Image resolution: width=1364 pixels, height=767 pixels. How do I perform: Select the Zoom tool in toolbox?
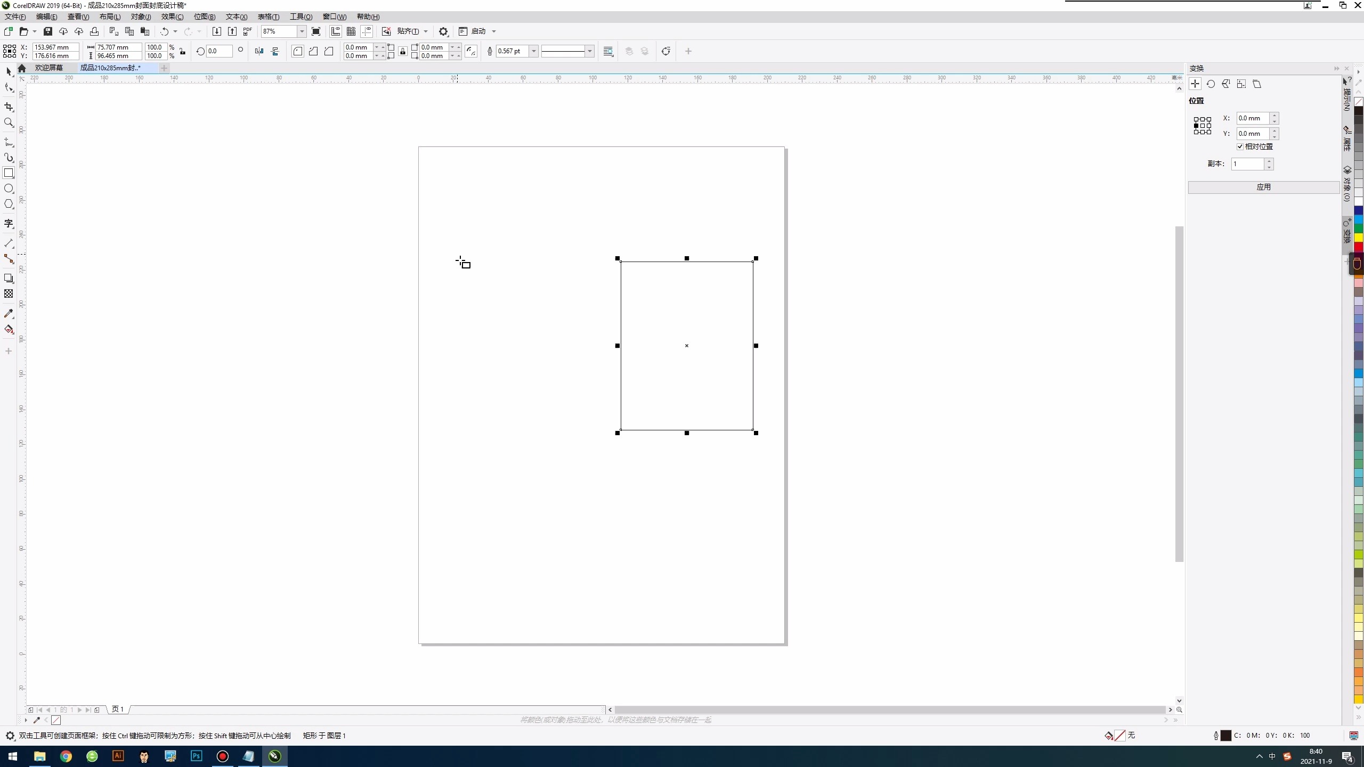[9, 123]
